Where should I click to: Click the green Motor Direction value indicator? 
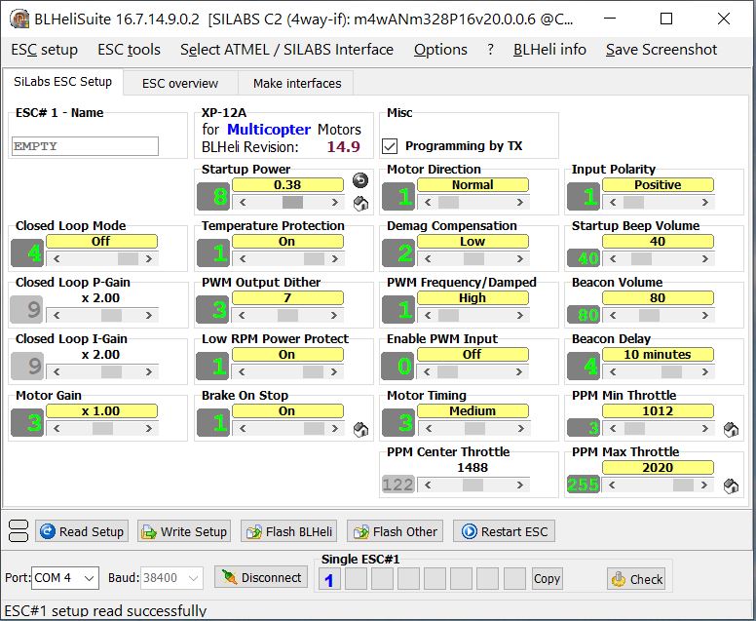[398, 196]
